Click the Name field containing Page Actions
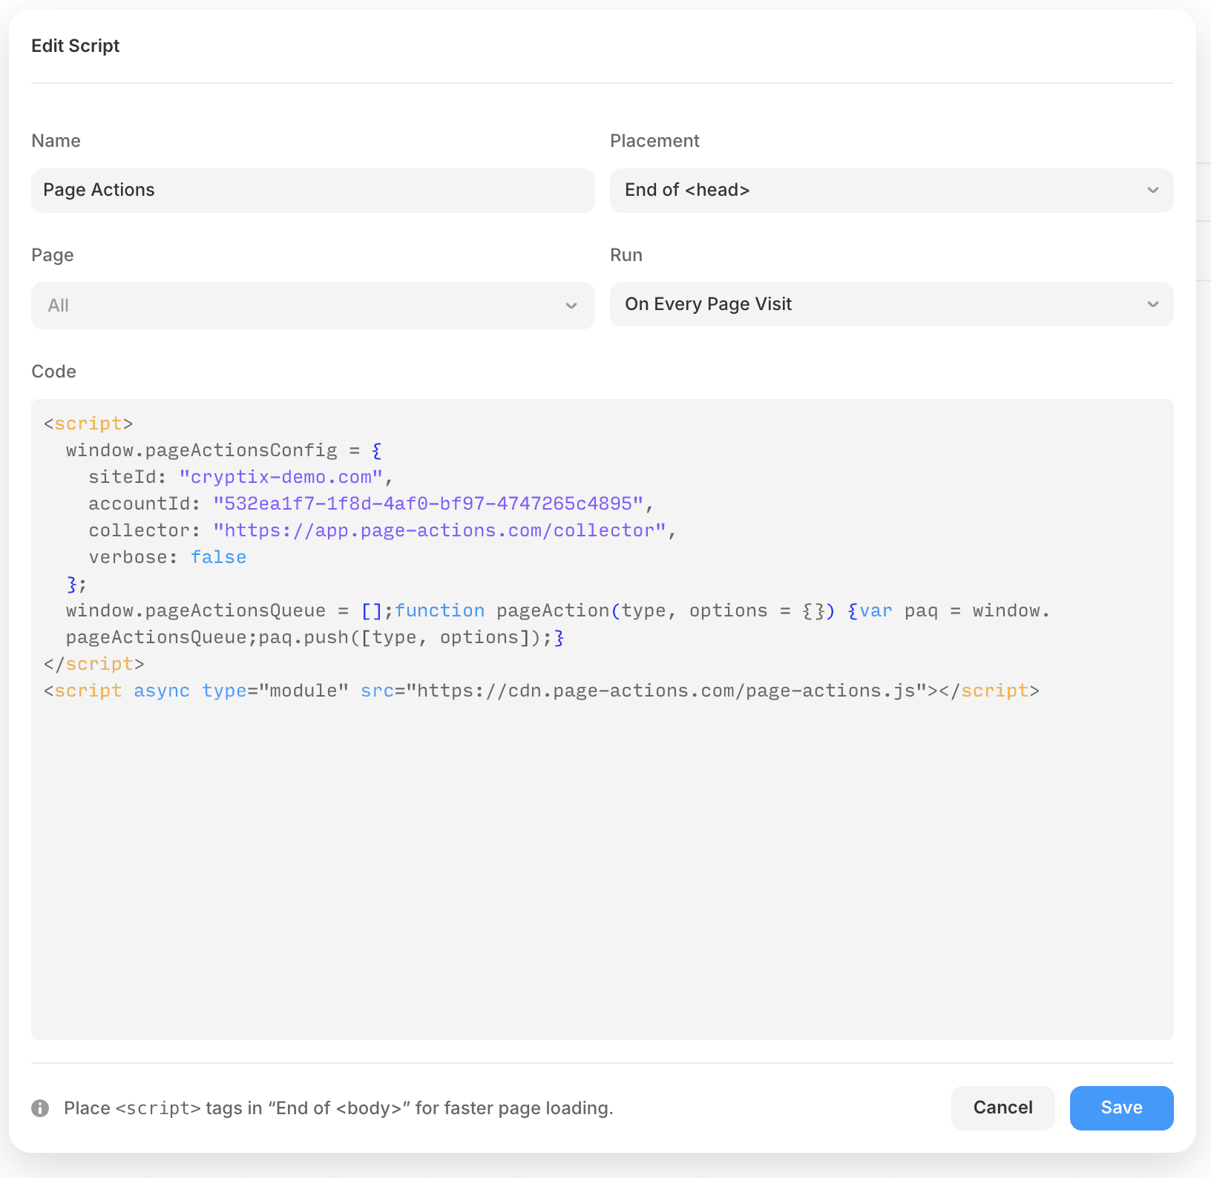The image size is (1211, 1178). pos(312,191)
